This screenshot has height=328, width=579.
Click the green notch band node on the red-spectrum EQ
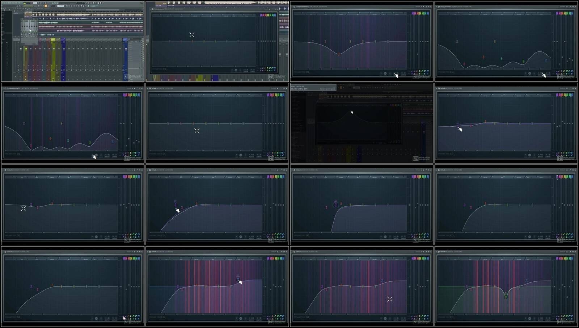[x=506, y=297]
